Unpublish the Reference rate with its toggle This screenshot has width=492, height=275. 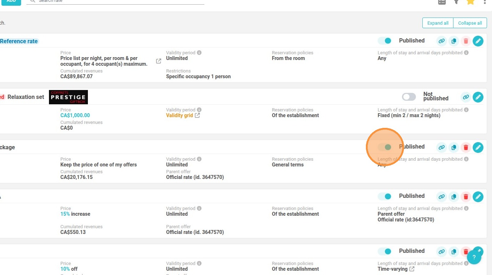(x=385, y=41)
